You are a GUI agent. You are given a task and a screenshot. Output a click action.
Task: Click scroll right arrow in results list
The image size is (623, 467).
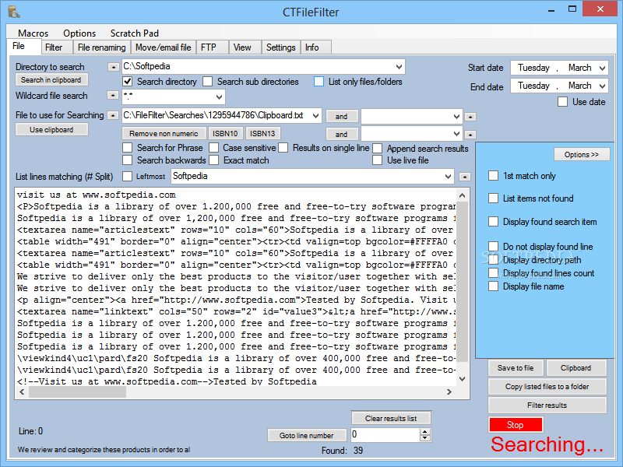pos(449,392)
